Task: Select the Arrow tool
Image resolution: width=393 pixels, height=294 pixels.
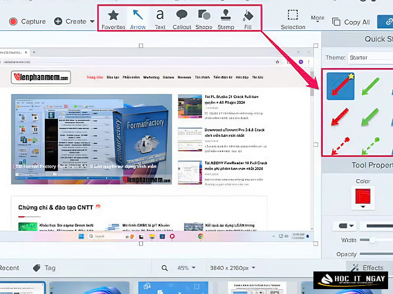Action: pyautogui.click(x=138, y=19)
